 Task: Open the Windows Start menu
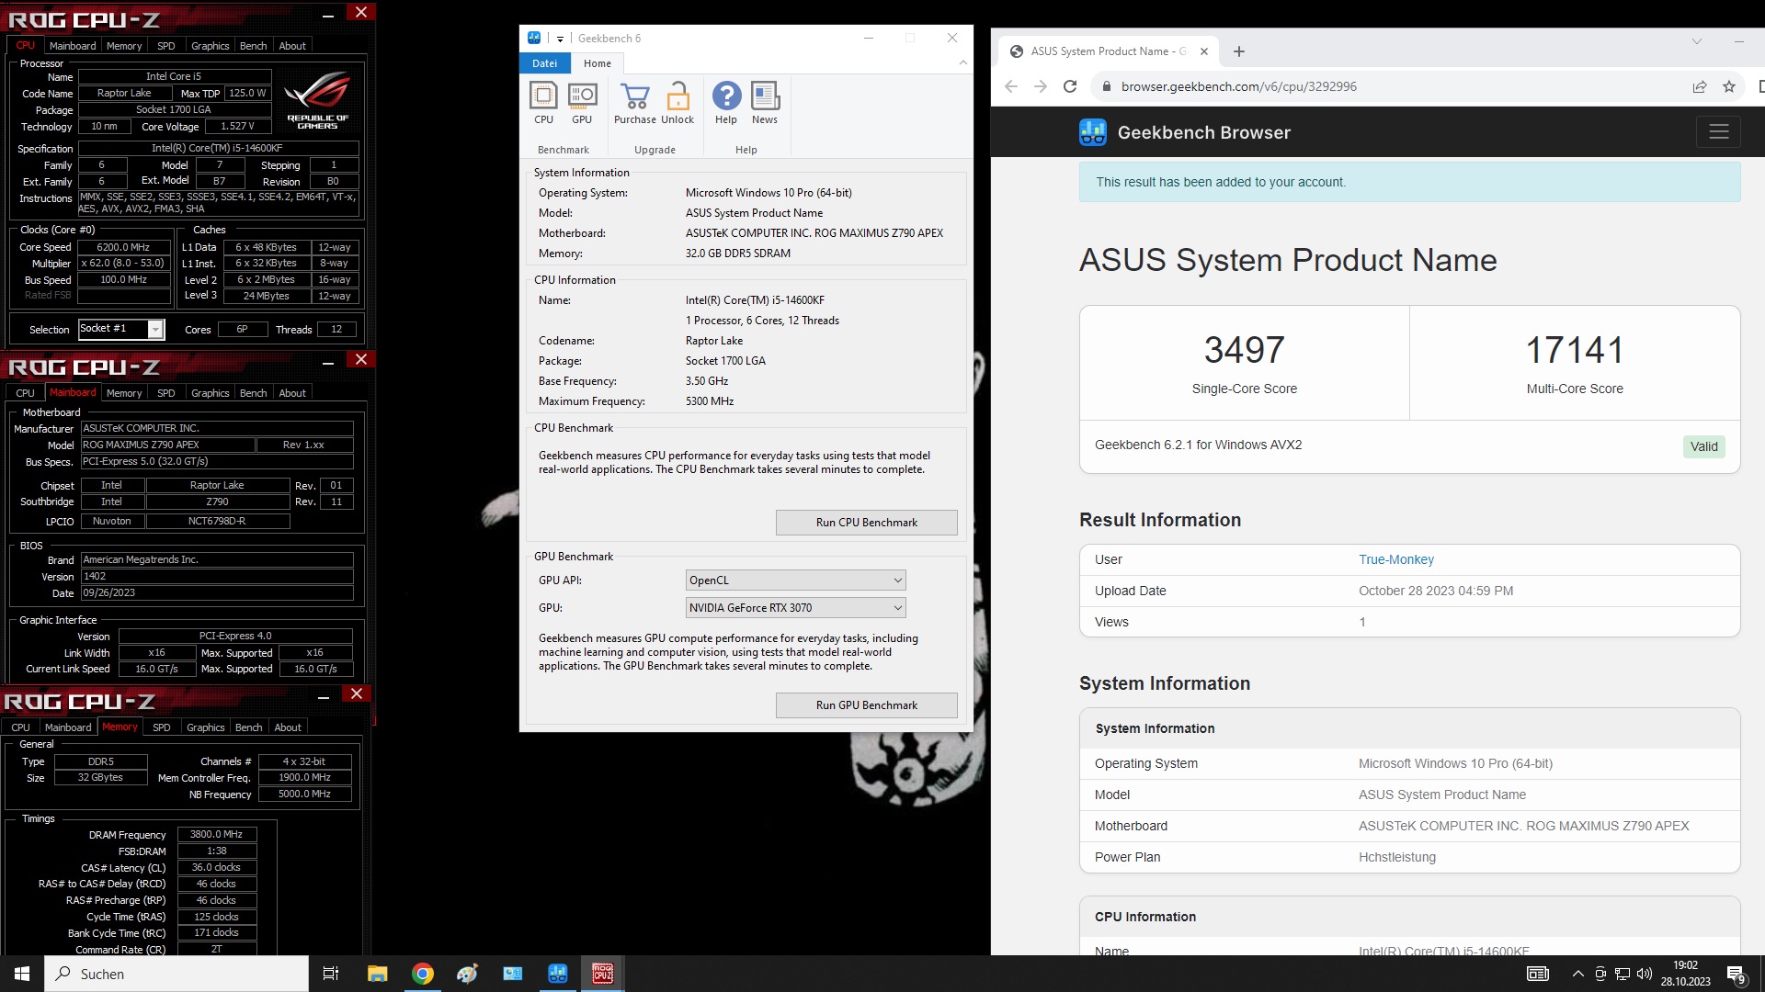click(x=22, y=974)
